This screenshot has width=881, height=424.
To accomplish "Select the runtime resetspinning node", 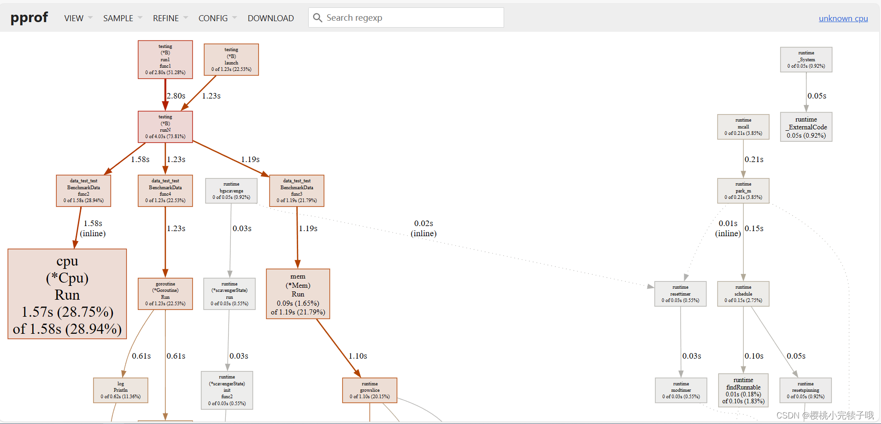I will (805, 390).
